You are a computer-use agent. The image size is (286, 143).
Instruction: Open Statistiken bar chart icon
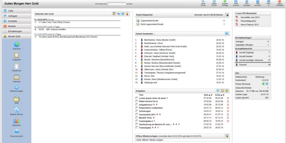pyautogui.click(x=16, y=121)
